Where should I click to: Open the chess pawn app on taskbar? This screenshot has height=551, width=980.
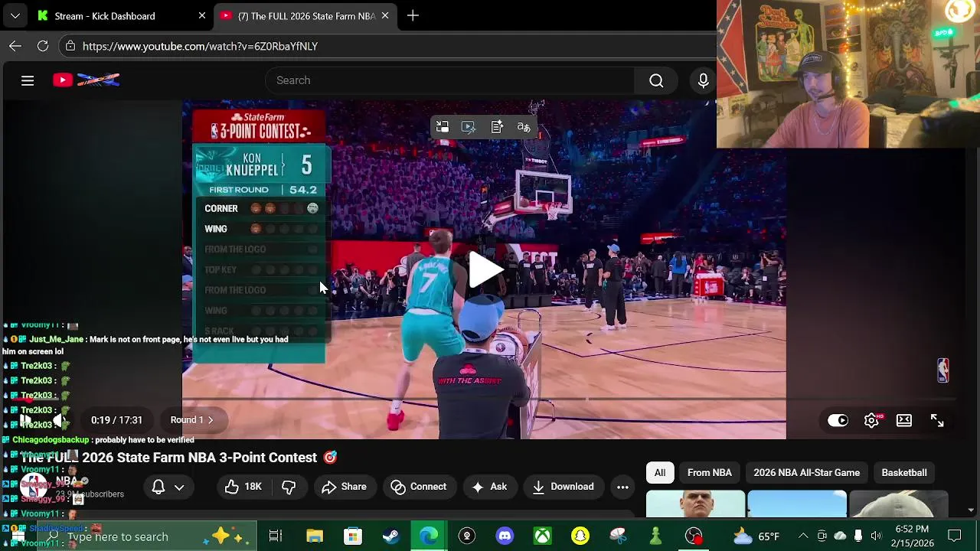tap(655, 536)
